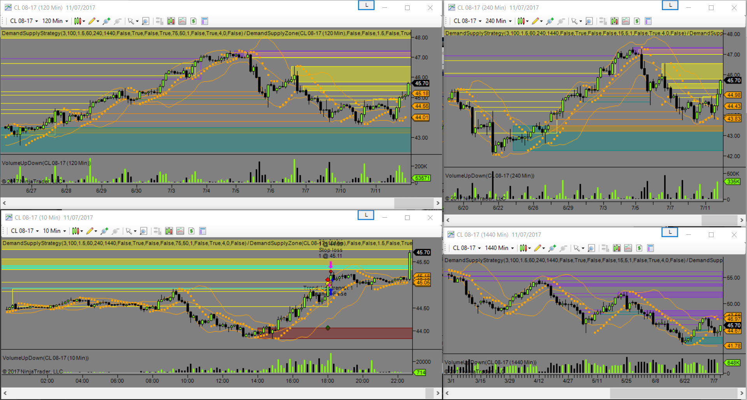The image size is (747, 400).
Task: Open Data Series candlestick icon in 120 Min window
Action: (x=171, y=21)
